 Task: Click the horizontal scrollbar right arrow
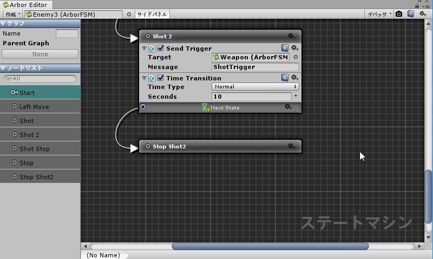click(x=419, y=246)
